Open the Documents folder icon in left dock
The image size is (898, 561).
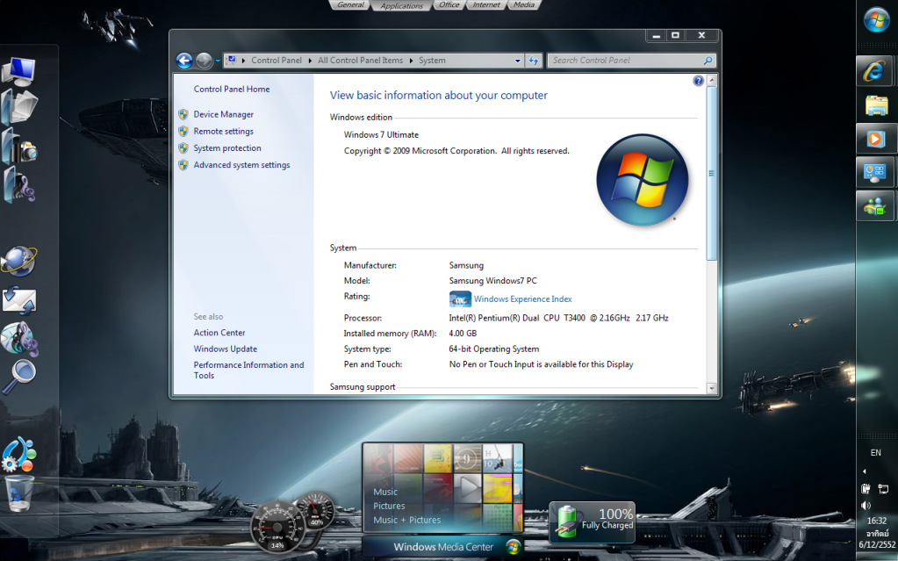pyautogui.click(x=19, y=107)
